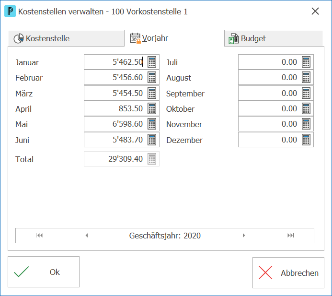Select the Vorjahr tab
The image size is (332, 296).
click(174, 38)
